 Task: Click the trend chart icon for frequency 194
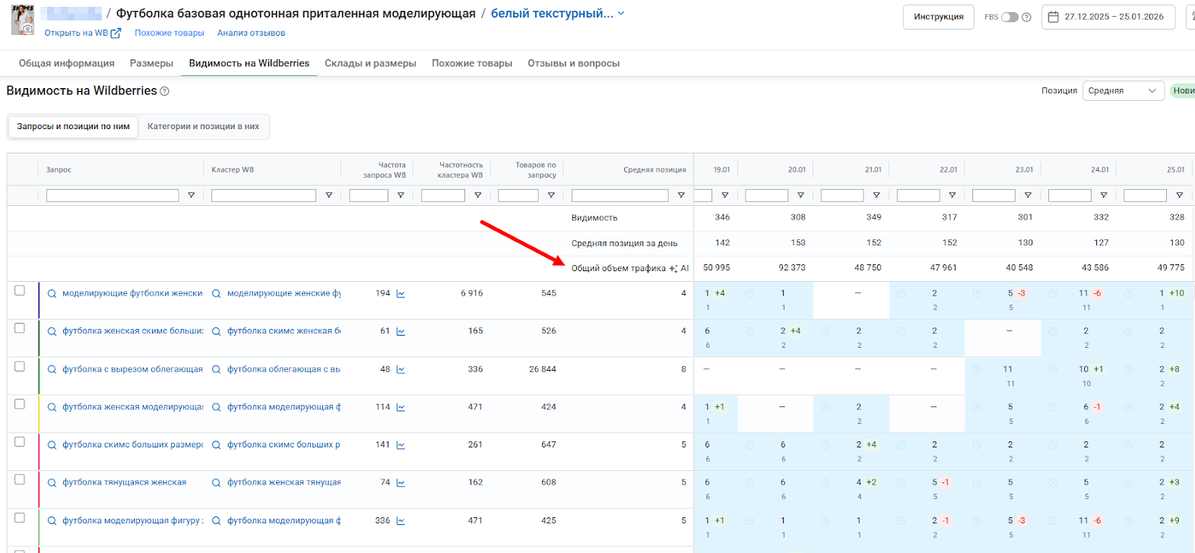pos(401,293)
